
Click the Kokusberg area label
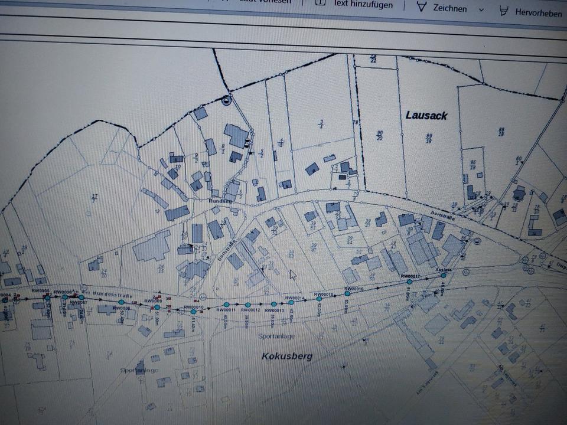click(286, 356)
